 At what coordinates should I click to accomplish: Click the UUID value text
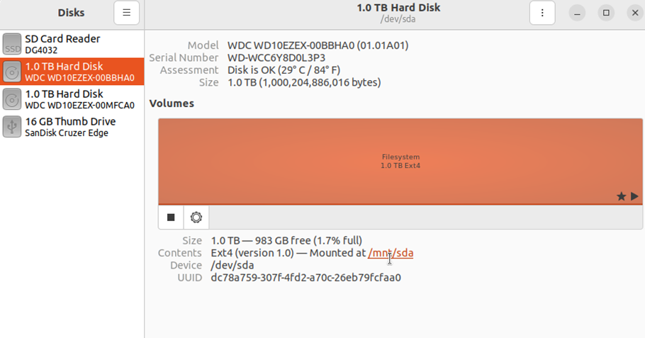305,278
